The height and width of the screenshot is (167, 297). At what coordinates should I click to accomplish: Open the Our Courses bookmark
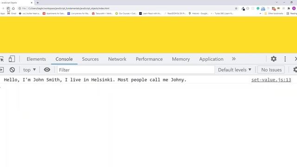click(126, 13)
